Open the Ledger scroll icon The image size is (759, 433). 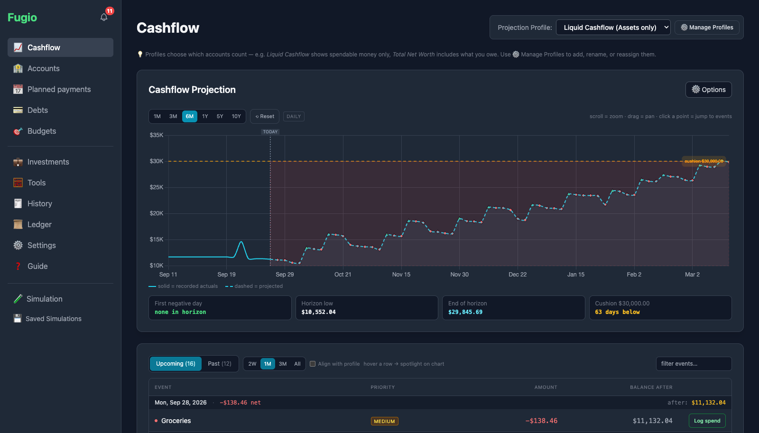click(x=18, y=224)
